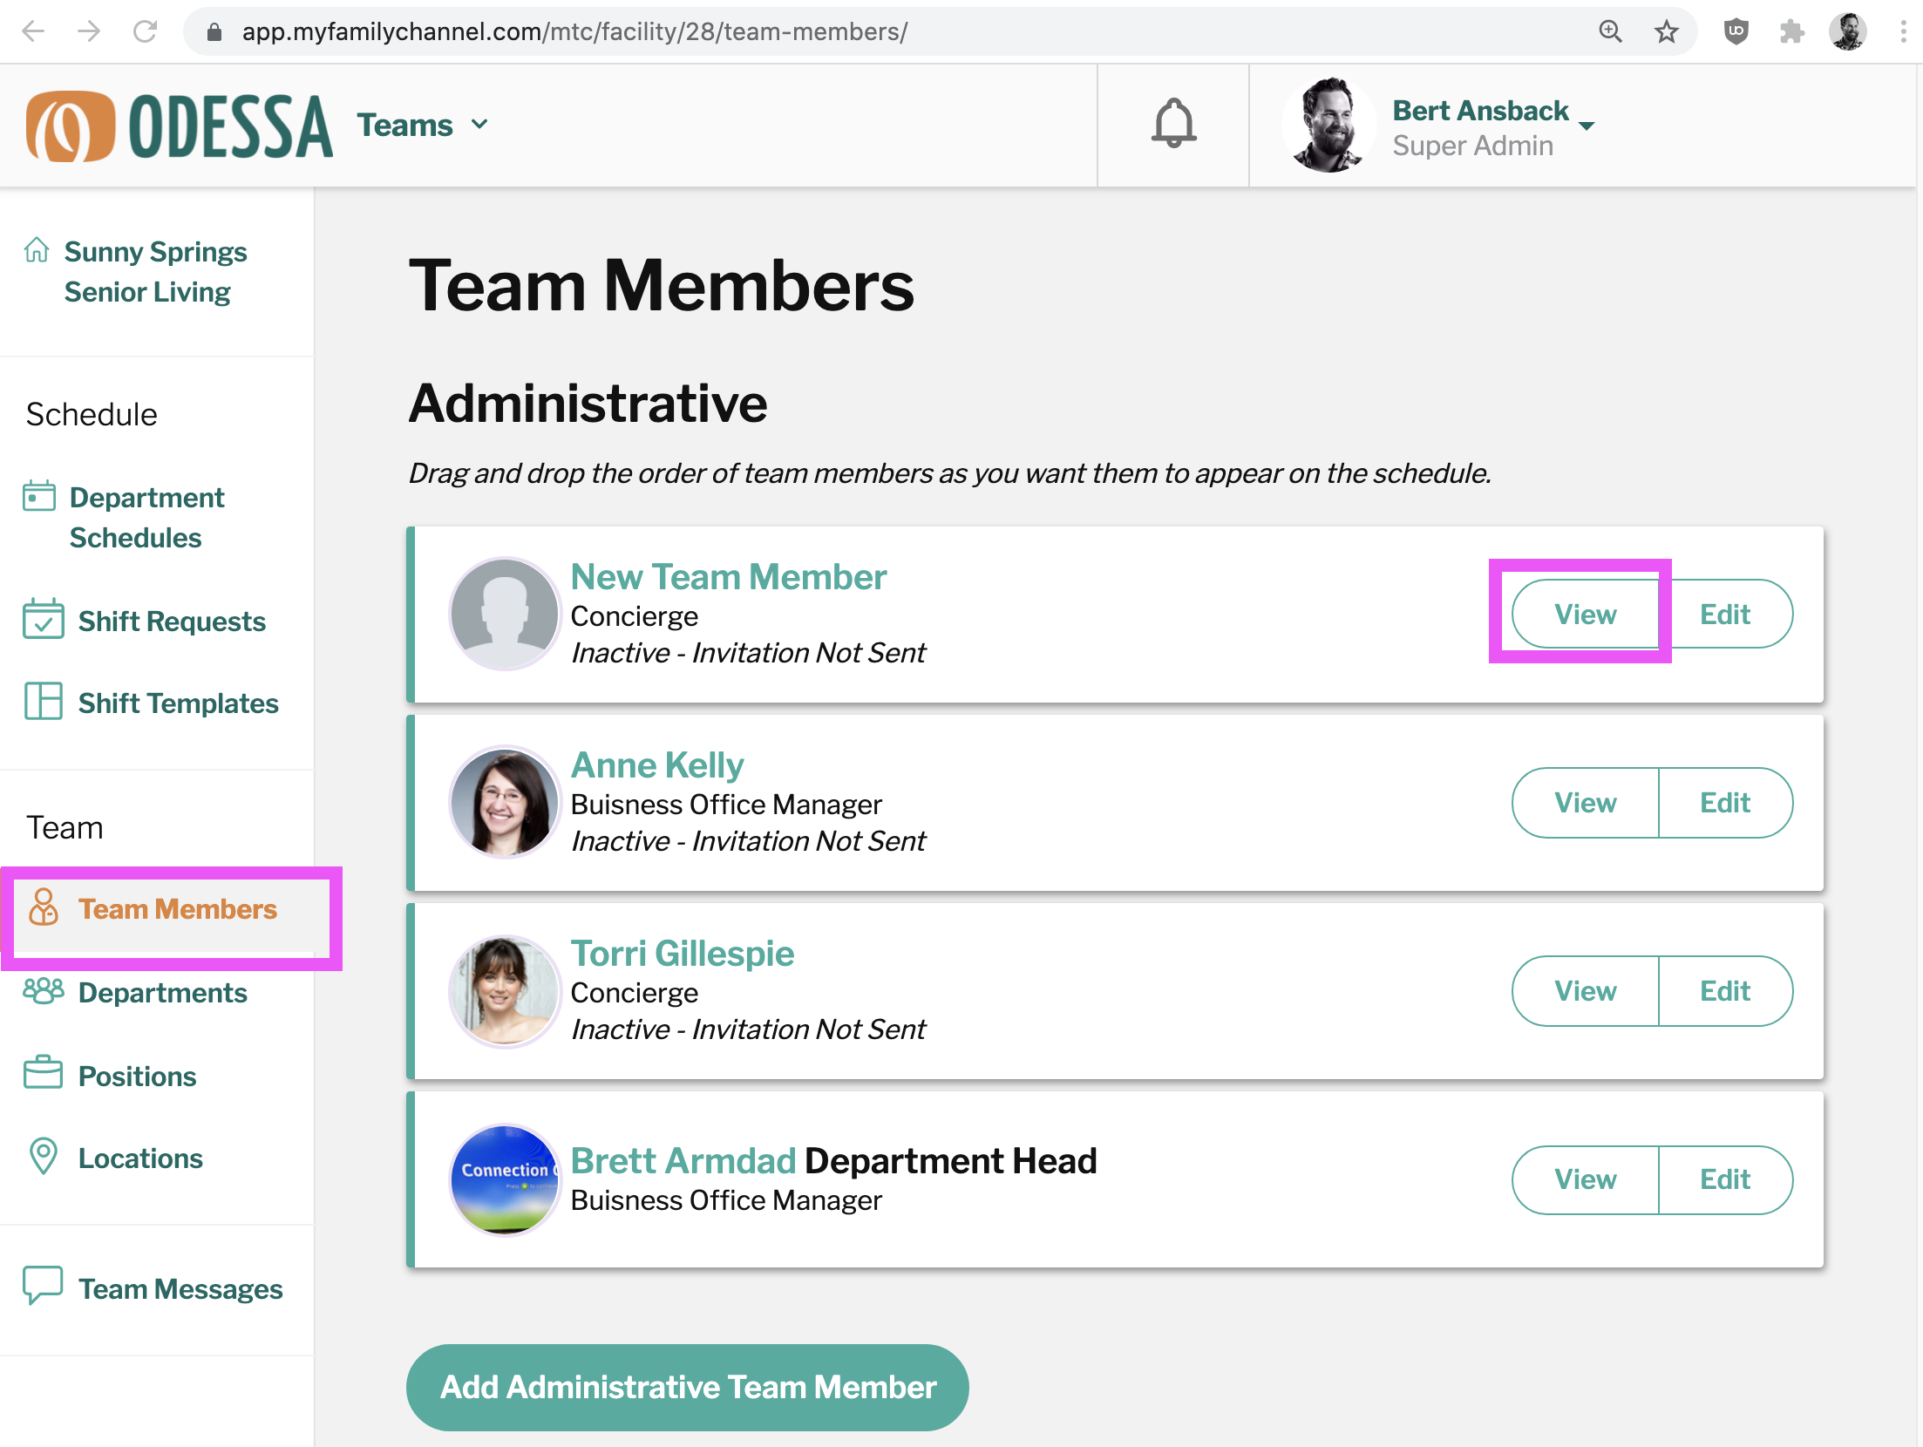Click the placeholder avatar of New Team Member

click(x=504, y=613)
